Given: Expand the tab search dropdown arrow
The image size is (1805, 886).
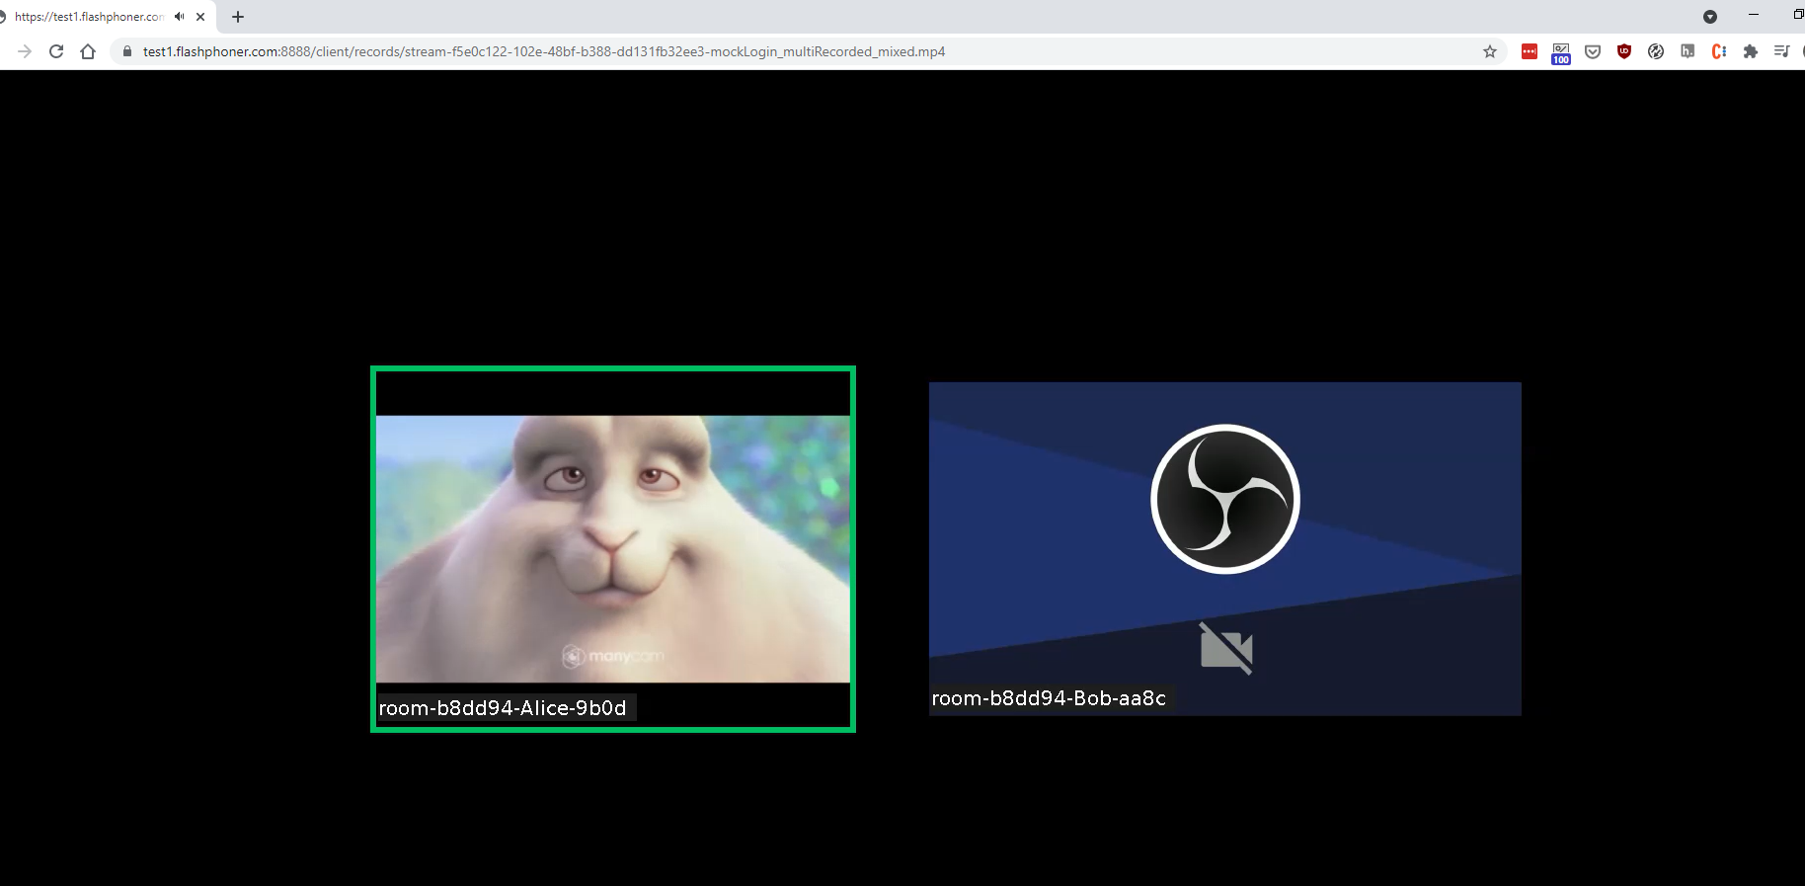Looking at the screenshot, I should (1709, 17).
